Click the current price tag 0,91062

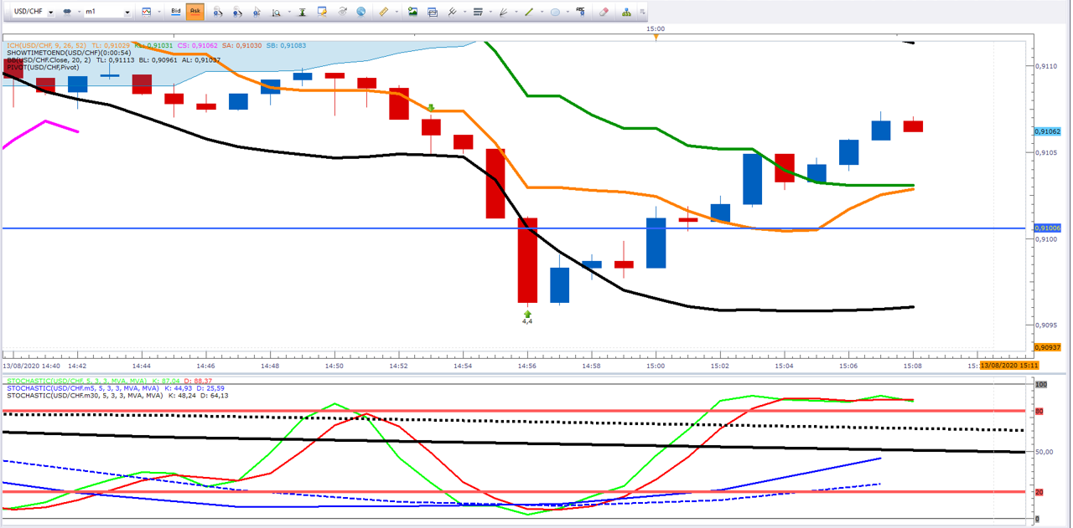(1048, 132)
